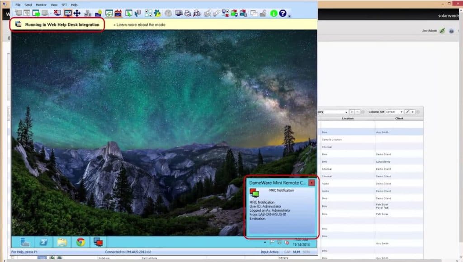Open Server Manager from remote taskbar
This screenshot has width=463, height=262.
pyautogui.click(x=25, y=242)
